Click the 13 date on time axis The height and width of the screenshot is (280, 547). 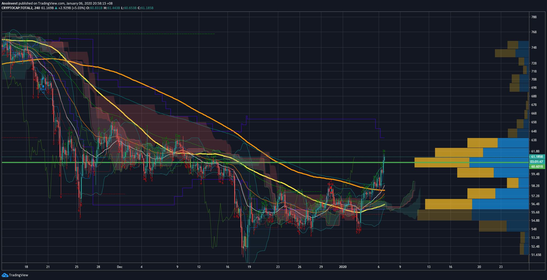click(x=429, y=267)
